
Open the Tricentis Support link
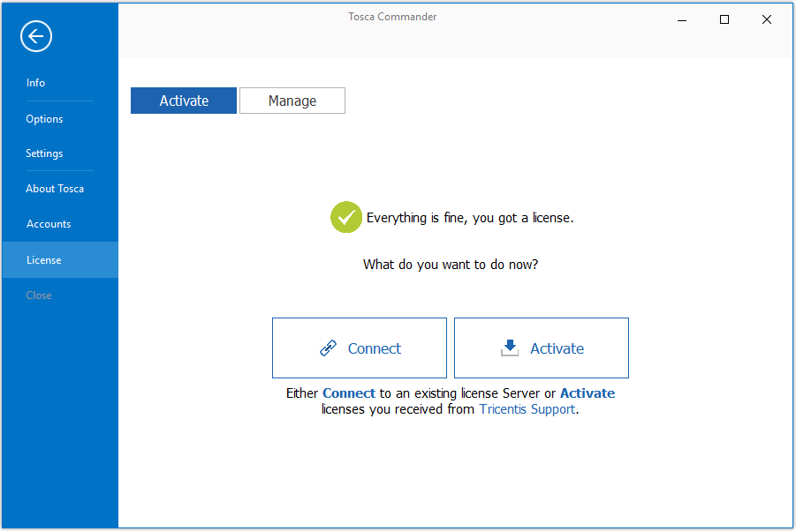[527, 409]
